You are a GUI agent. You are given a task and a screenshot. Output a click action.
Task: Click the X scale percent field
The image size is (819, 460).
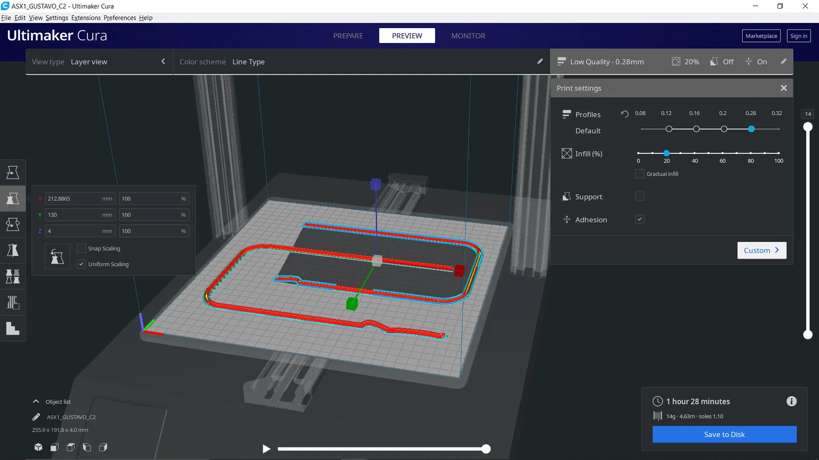click(x=154, y=198)
